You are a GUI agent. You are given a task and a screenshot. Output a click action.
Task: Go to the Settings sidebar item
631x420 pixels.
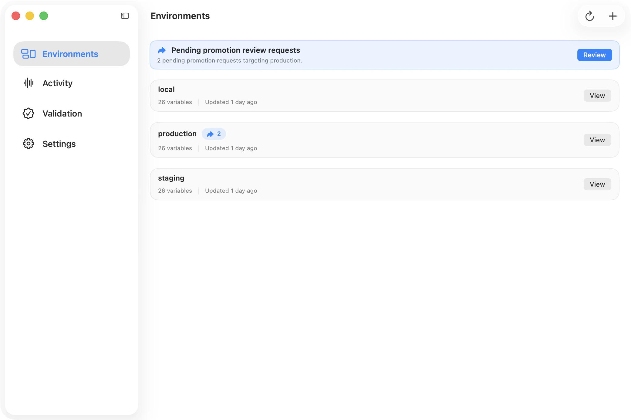coord(59,144)
